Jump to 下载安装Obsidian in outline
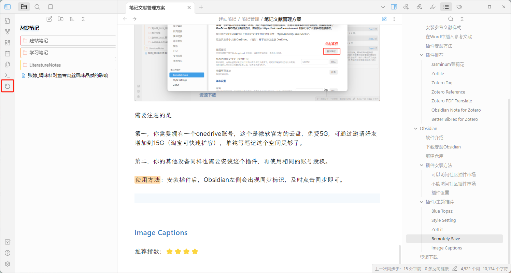This screenshot has height=273, width=511. (443, 147)
